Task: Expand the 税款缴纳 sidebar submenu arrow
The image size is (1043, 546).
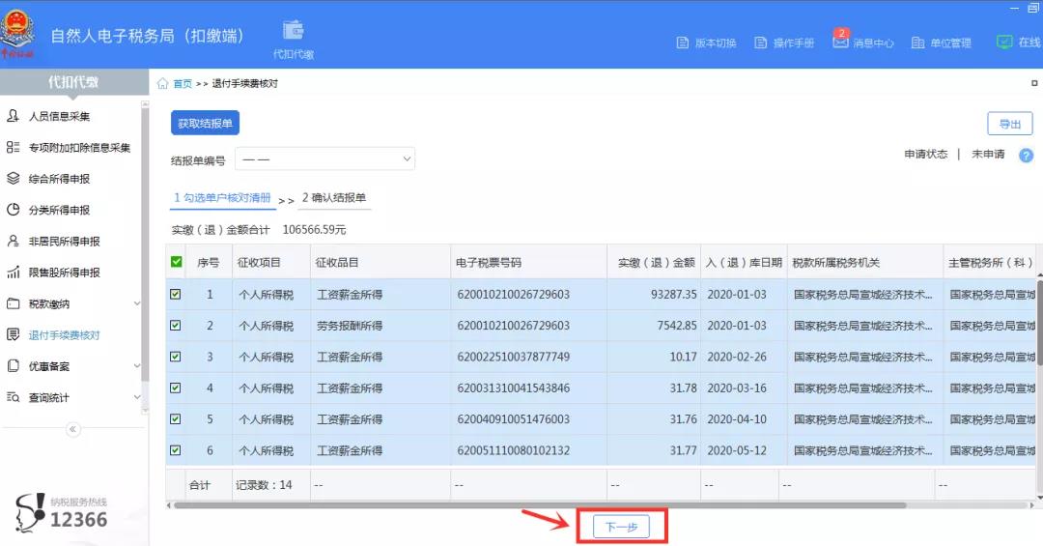Action: tap(136, 303)
